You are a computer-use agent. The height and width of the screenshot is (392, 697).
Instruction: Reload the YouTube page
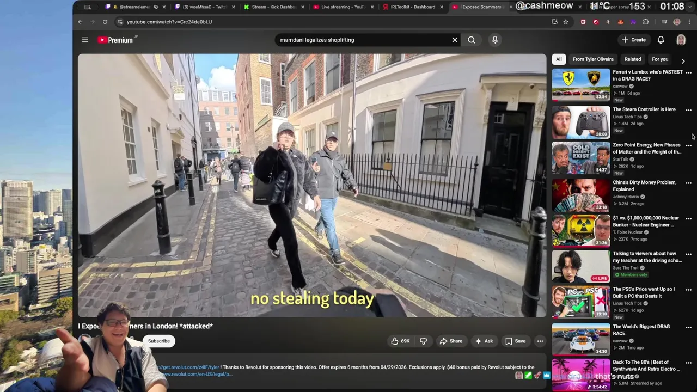point(105,22)
